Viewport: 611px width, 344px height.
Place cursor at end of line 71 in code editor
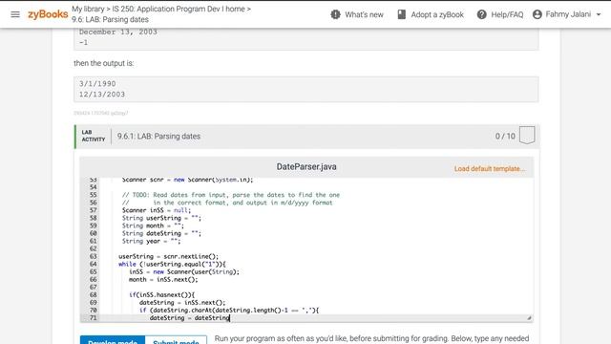[230, 318]
